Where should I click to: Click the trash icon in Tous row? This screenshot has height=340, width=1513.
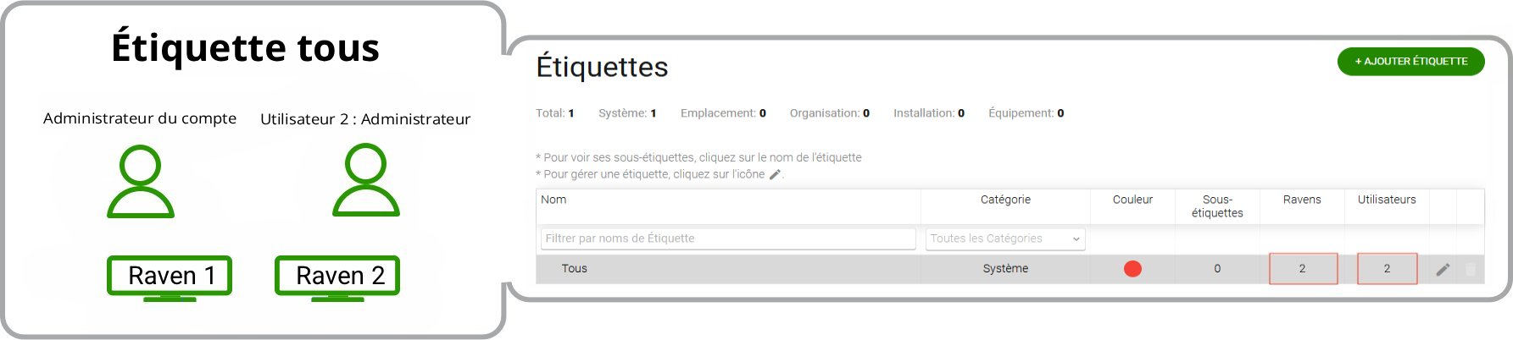coord(1471,270)
